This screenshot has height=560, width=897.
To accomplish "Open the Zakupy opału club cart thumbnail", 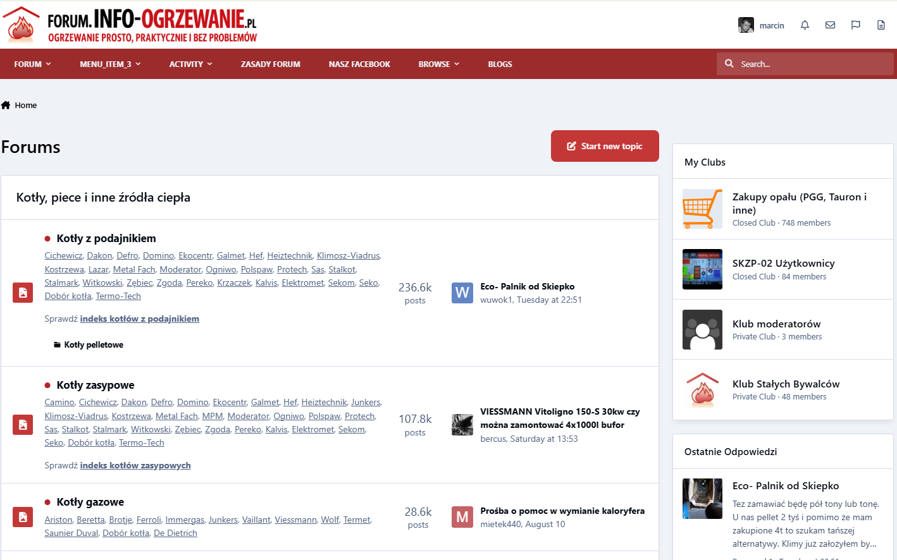I will [x=702, y=209].
